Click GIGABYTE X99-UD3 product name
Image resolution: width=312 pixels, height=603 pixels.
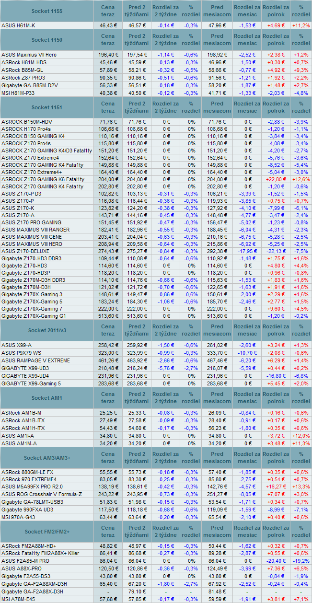25,368
